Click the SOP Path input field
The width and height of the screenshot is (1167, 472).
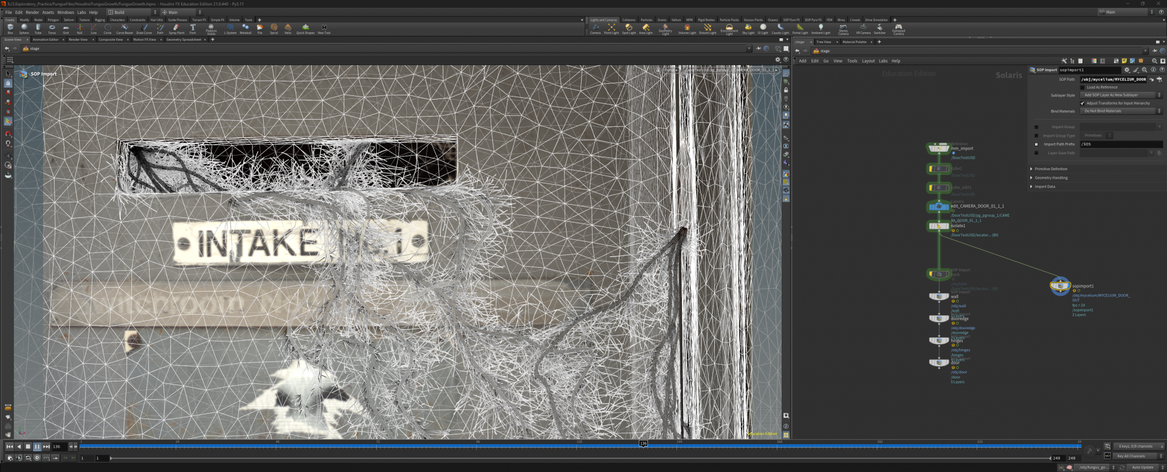(x=1113, y=80)
